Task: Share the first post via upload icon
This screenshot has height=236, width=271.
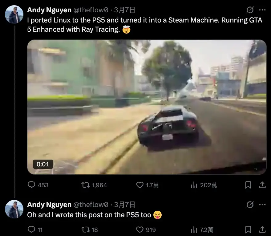Action: click(x=262, y=185)
